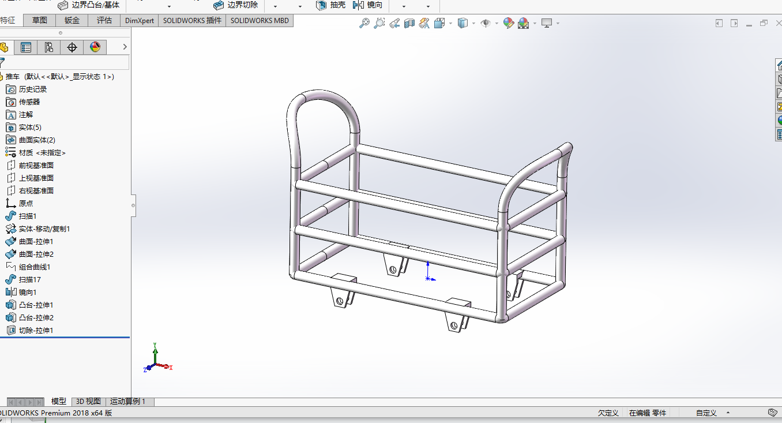
Task: Toggle the Hide/Show Items eye icon
Action: coord(486,23)
